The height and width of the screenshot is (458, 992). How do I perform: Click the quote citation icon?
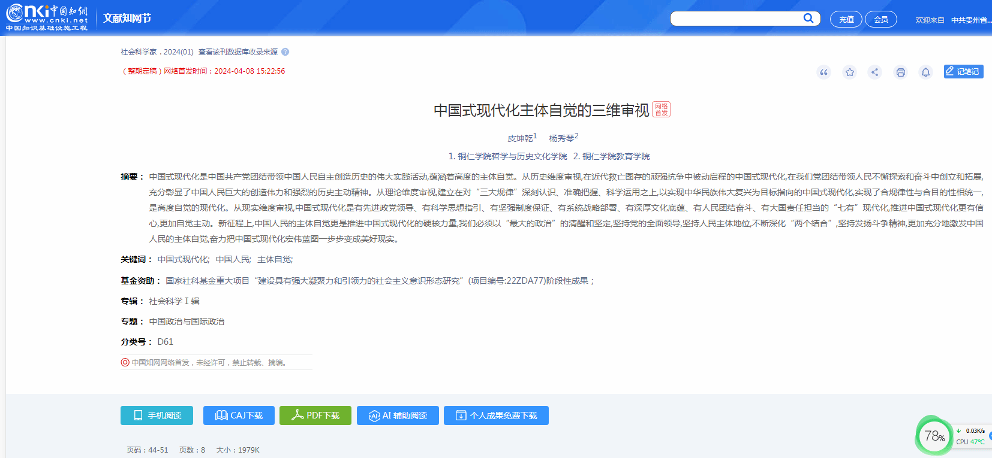pyautogui.click(x=823, y=72)
